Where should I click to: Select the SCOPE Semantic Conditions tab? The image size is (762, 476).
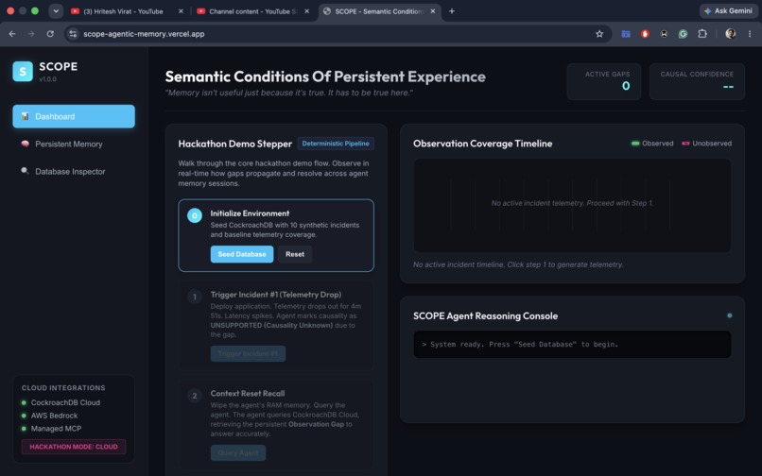coord(379,11)
